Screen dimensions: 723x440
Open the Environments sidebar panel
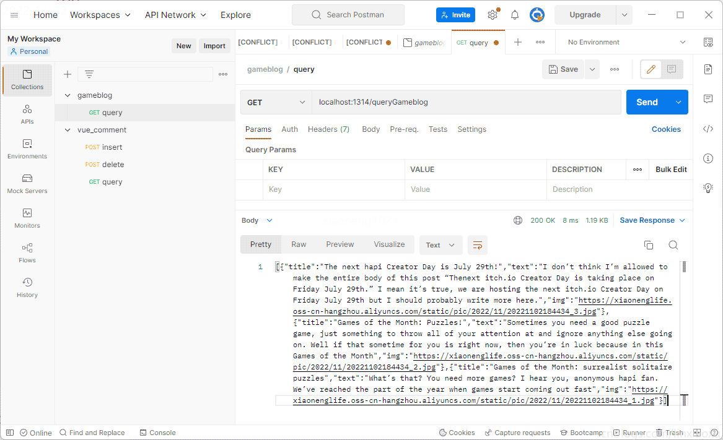click(x=27, y=149)
